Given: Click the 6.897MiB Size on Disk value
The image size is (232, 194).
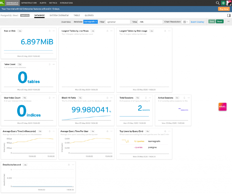Looking at the screenshot, I should [x=37, y=42].
